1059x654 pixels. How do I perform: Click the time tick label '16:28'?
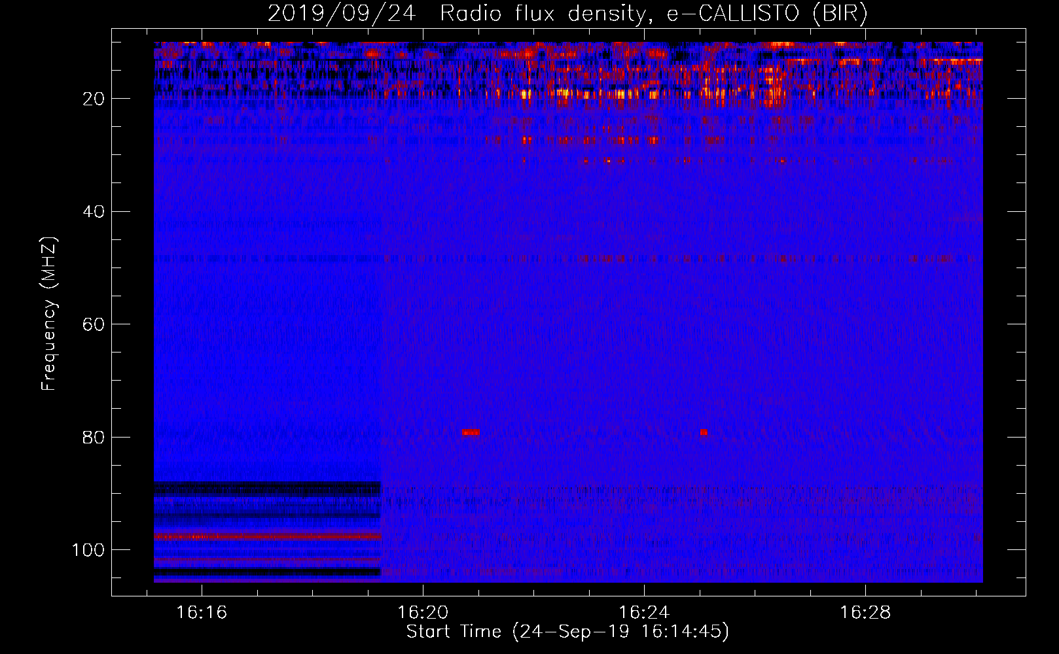click(865, 613)
